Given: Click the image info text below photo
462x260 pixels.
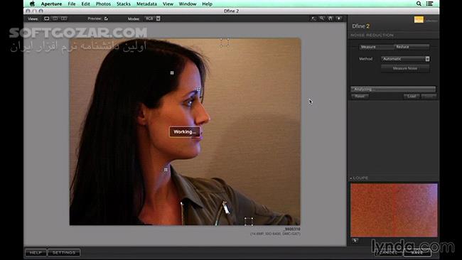Looking at the screenshot, I should coord(275,232).
